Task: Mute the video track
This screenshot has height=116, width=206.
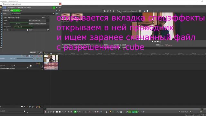Action: (39, 56)
